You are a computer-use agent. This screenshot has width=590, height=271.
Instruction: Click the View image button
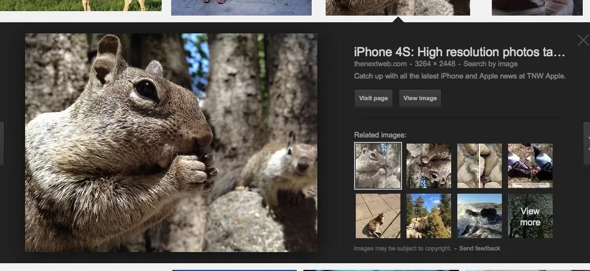(420, 98)
